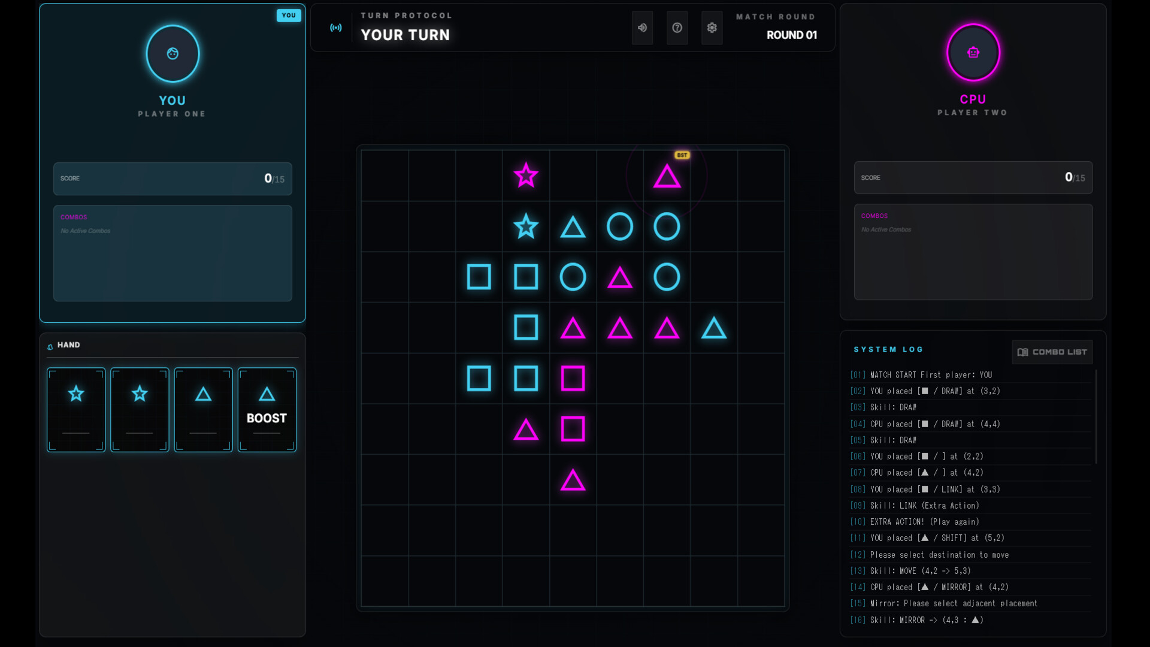Select the first star card in hand
This screenshot has width=1150, height=647.
click(76, 410)
